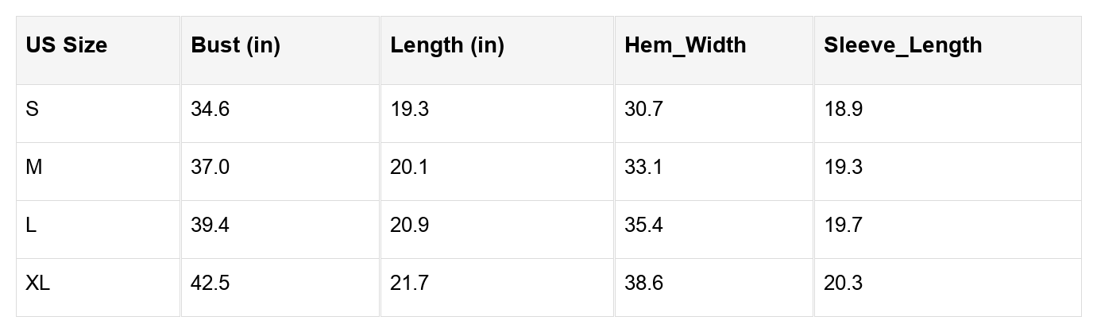Select the size S row label
1097x332 pixels.
coord(33,110)
